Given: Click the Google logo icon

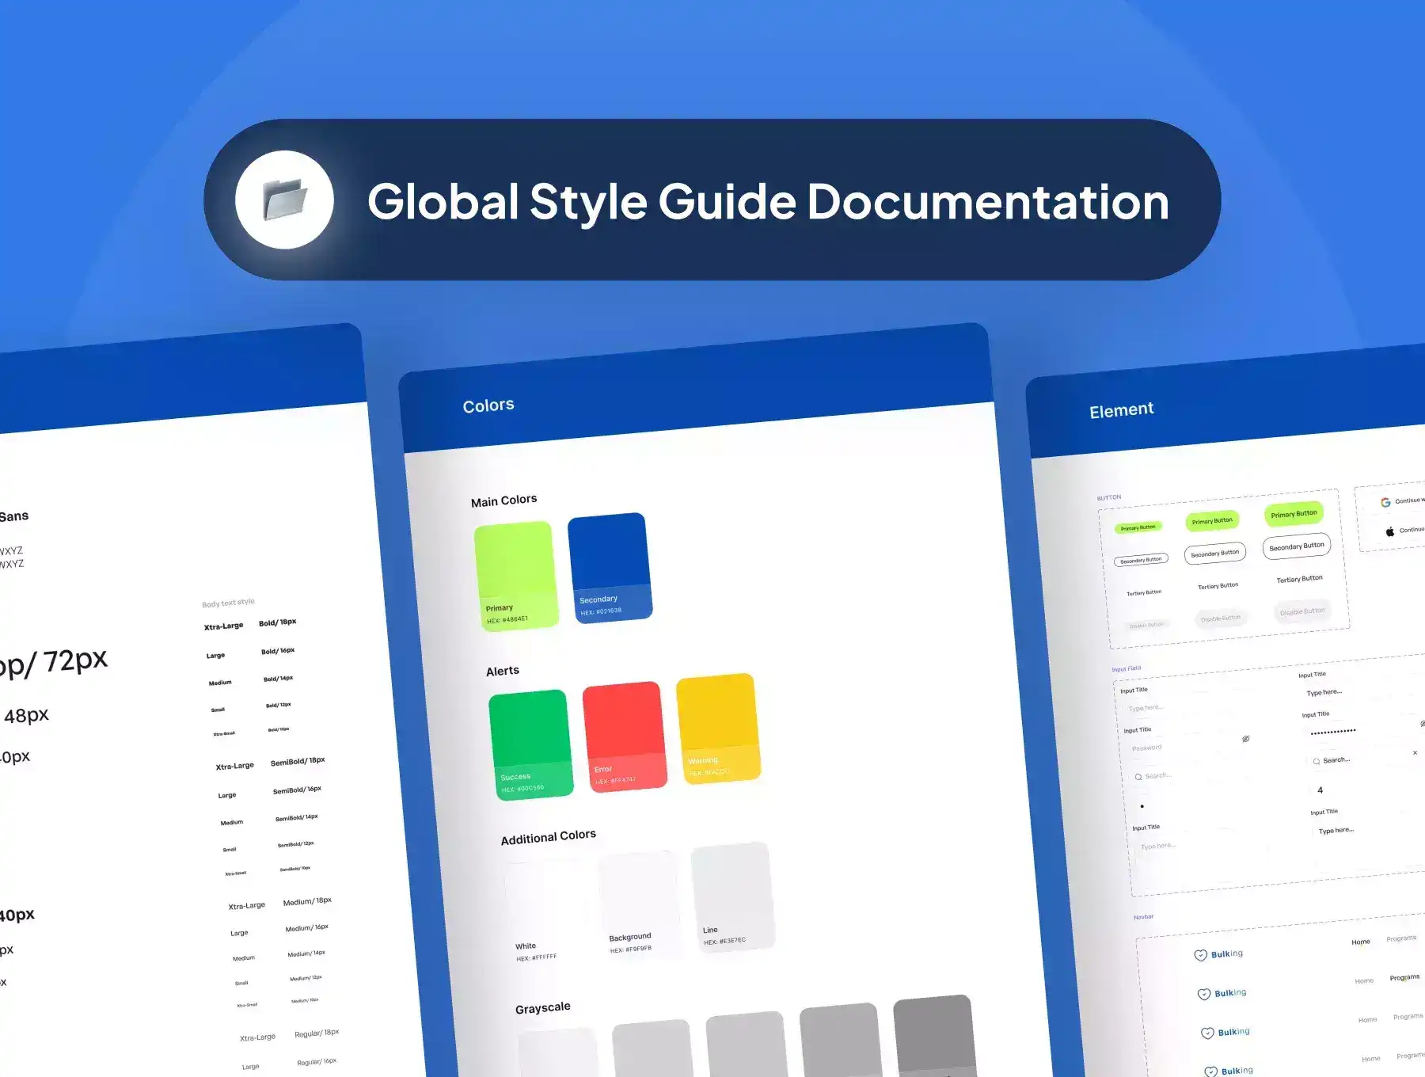Looking at the screenshot, I should pyautogui.click(x=1385, y=502).
